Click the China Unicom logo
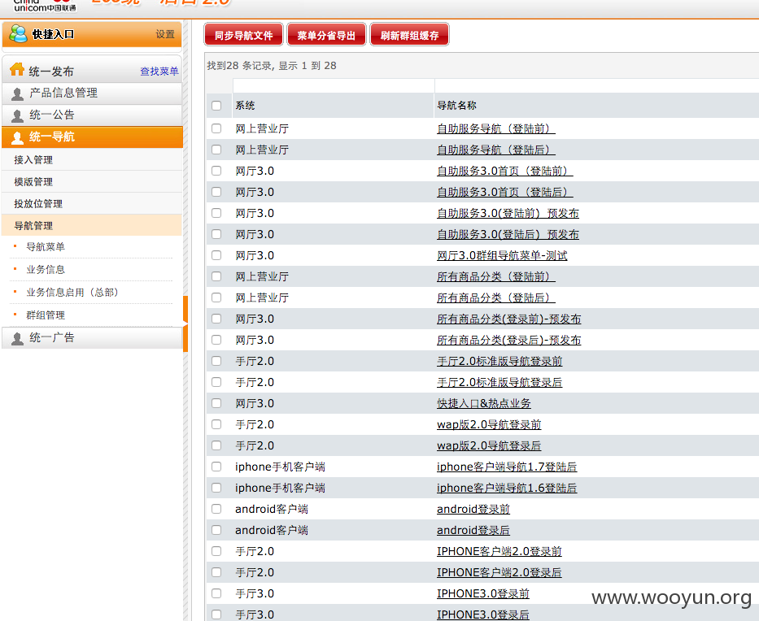This screenshot has height=621, width=759. click(45, 6)
